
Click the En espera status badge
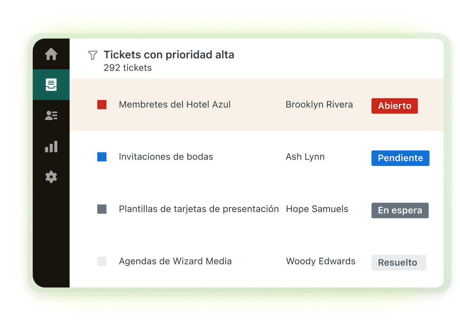pyautogui.click(x=400, y=210)
